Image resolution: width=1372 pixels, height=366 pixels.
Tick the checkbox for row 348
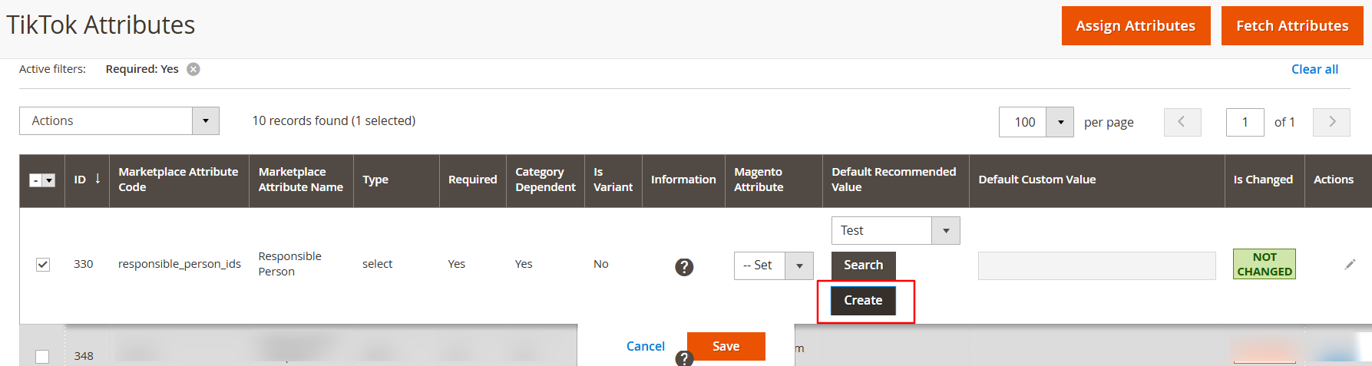click(x=42, y=356)
